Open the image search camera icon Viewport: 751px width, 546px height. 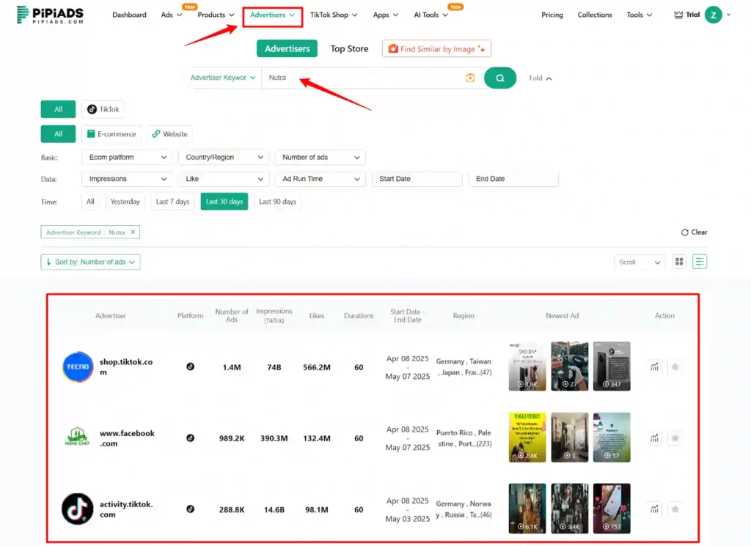(470, 77)
